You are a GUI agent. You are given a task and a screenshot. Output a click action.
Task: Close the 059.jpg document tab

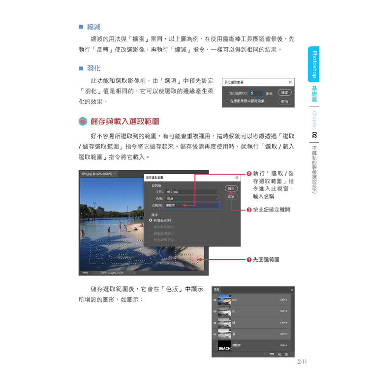click(x=115, y=174)
